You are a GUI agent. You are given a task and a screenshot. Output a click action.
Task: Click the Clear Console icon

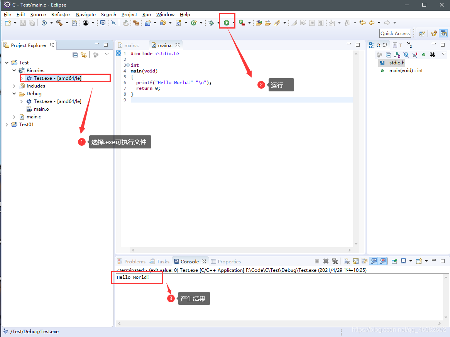coord(347,261)
